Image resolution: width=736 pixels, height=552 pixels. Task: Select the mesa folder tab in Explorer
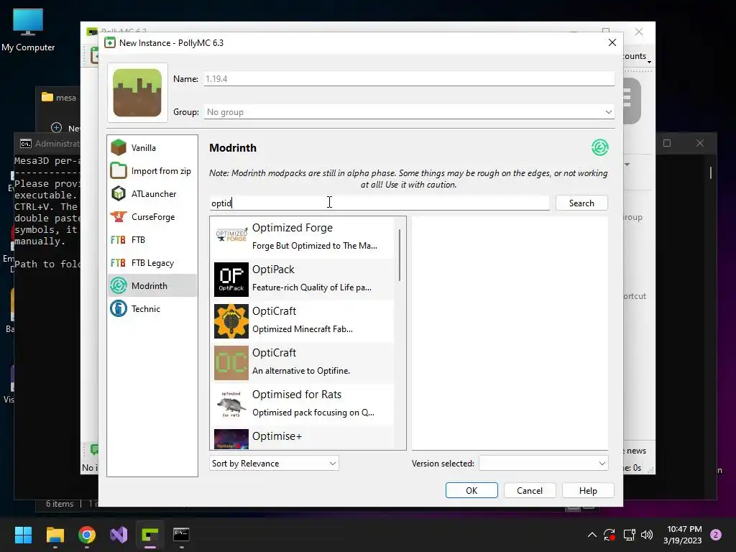tap(59, 98)
